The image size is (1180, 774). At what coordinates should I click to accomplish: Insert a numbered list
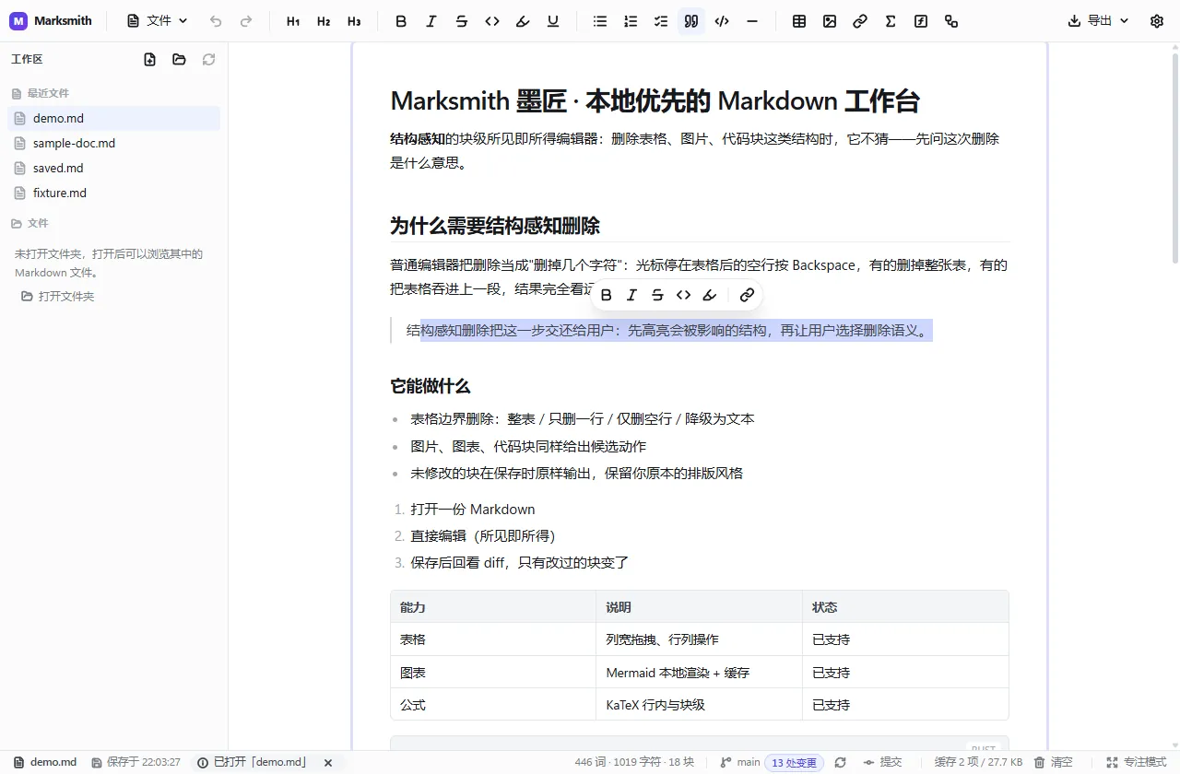[631, 21]
